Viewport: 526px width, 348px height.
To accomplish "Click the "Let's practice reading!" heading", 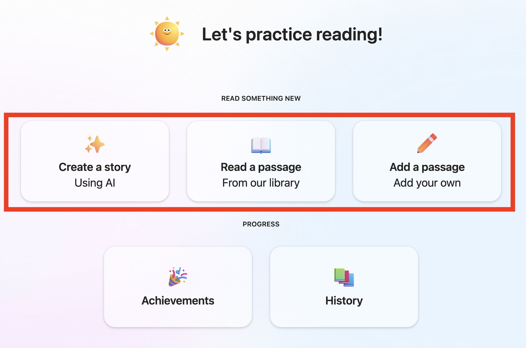I will point(292,34).
